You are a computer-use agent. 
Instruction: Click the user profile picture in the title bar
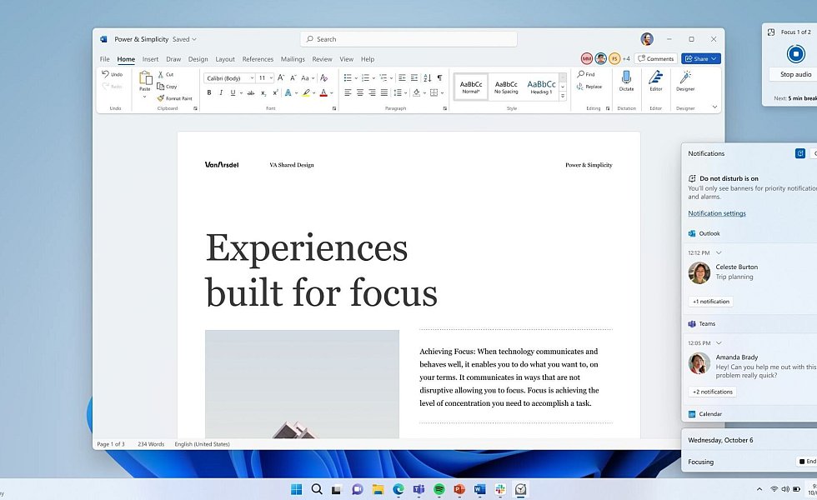pos(647,39)
